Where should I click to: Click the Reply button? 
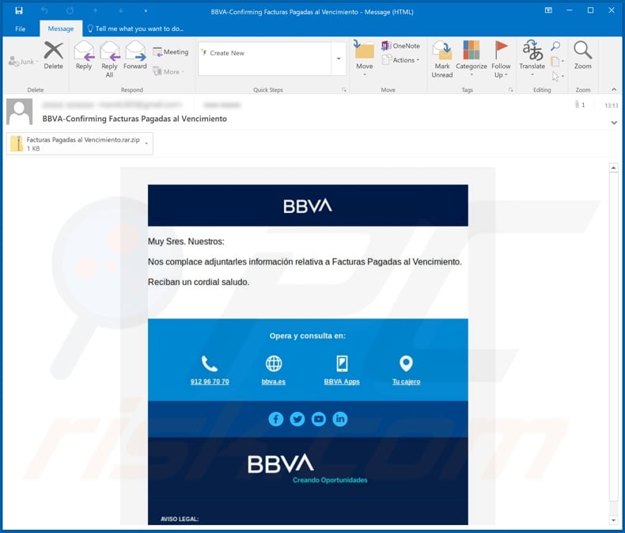tap(84, 55)
